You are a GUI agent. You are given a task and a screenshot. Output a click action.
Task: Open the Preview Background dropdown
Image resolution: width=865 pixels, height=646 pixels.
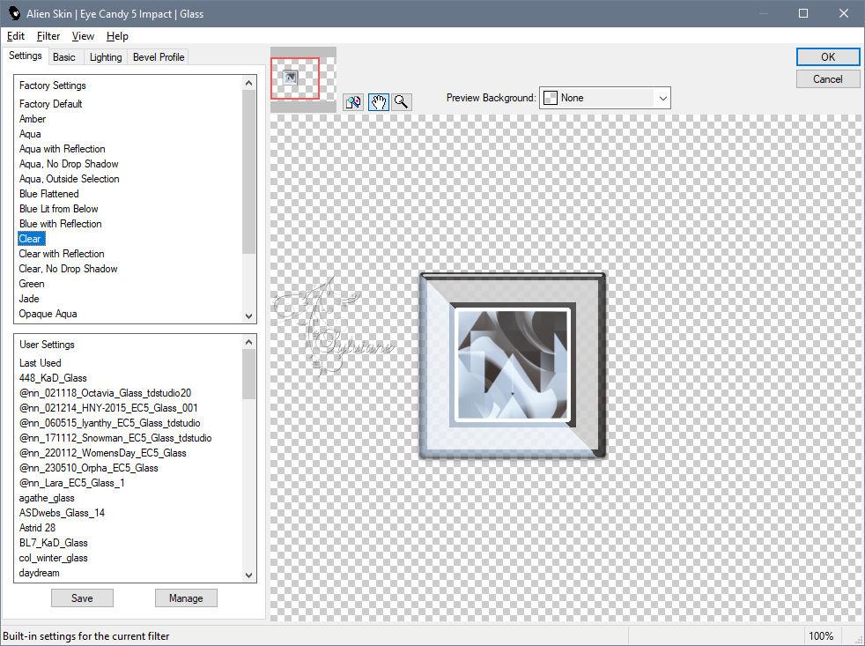(x=604, y=98)
